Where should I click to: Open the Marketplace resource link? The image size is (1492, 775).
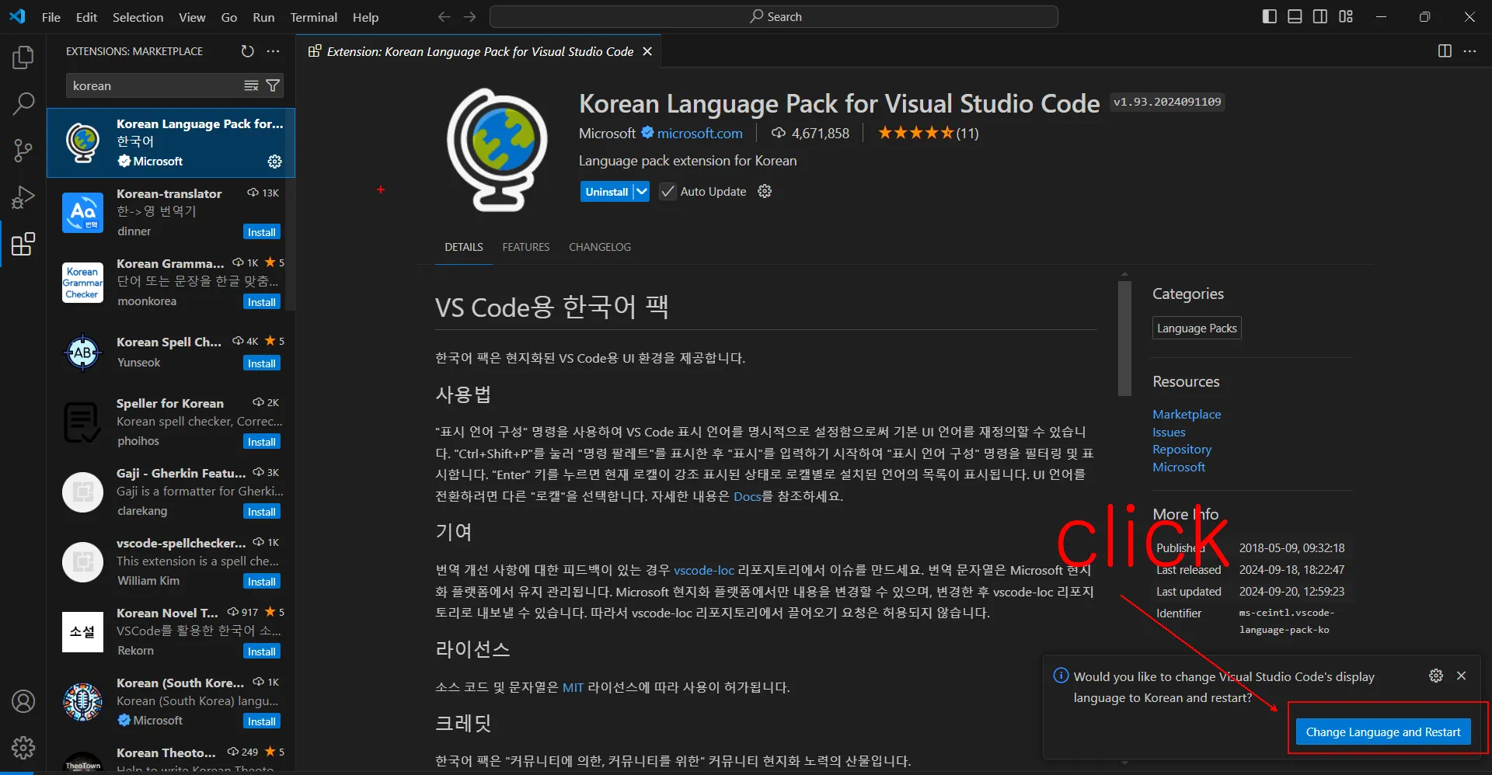[x=1187, y=414]
